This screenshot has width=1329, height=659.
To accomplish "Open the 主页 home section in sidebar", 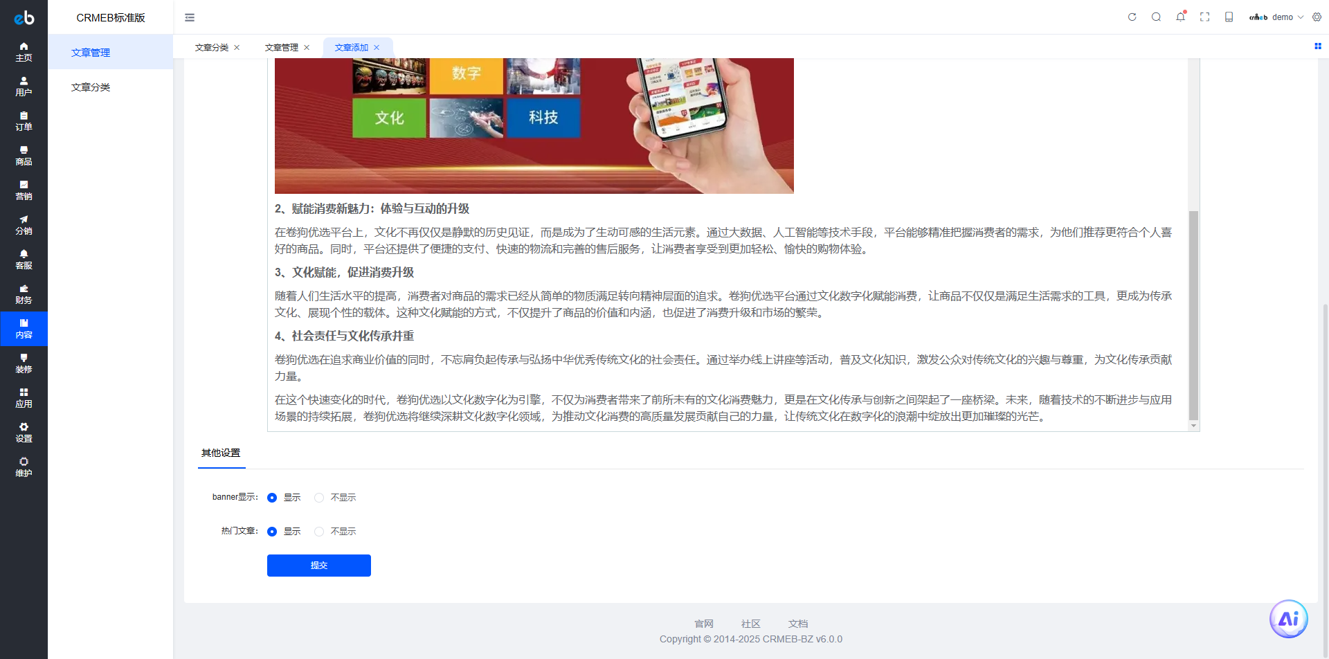I will coord(24,52).
